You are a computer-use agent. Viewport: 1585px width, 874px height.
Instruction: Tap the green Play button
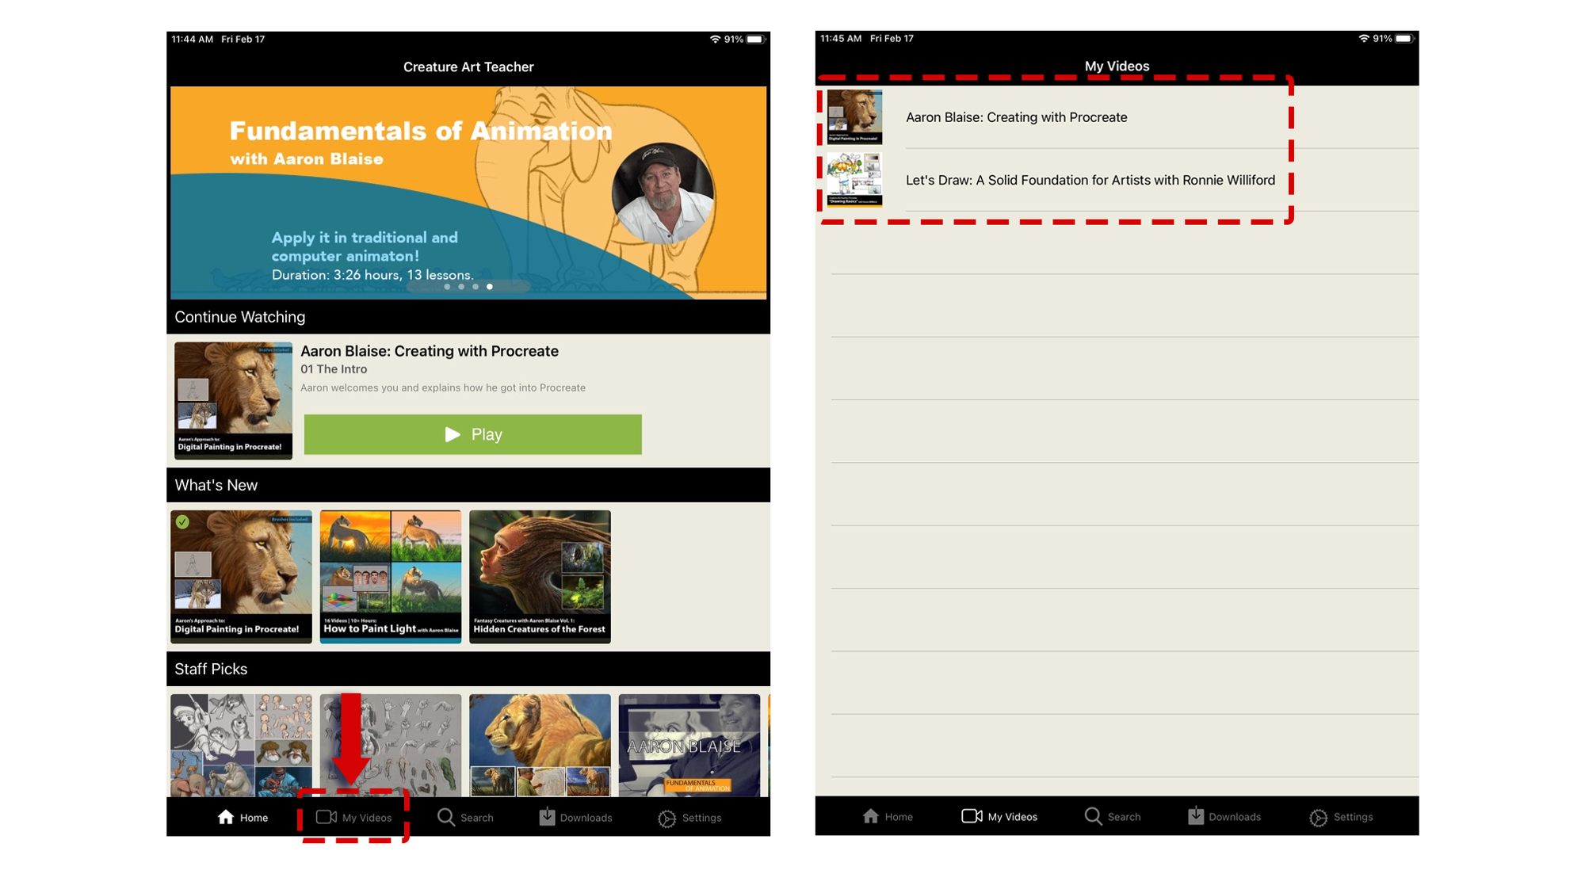pyautogui.click(x=473, y=434)
